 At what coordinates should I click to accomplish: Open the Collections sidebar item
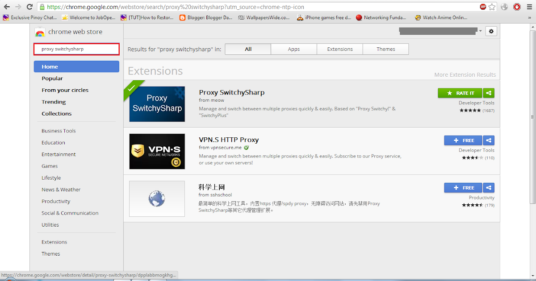click(57, 114)
